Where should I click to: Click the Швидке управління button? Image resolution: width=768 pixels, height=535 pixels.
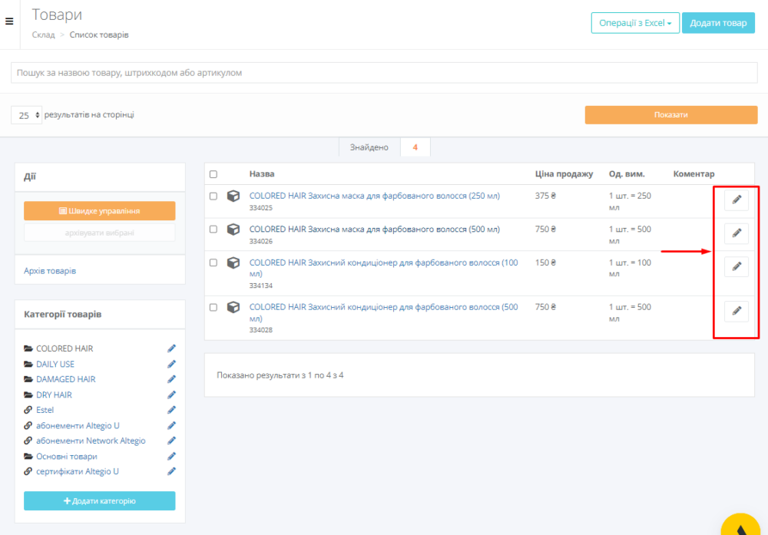[99, 211]
